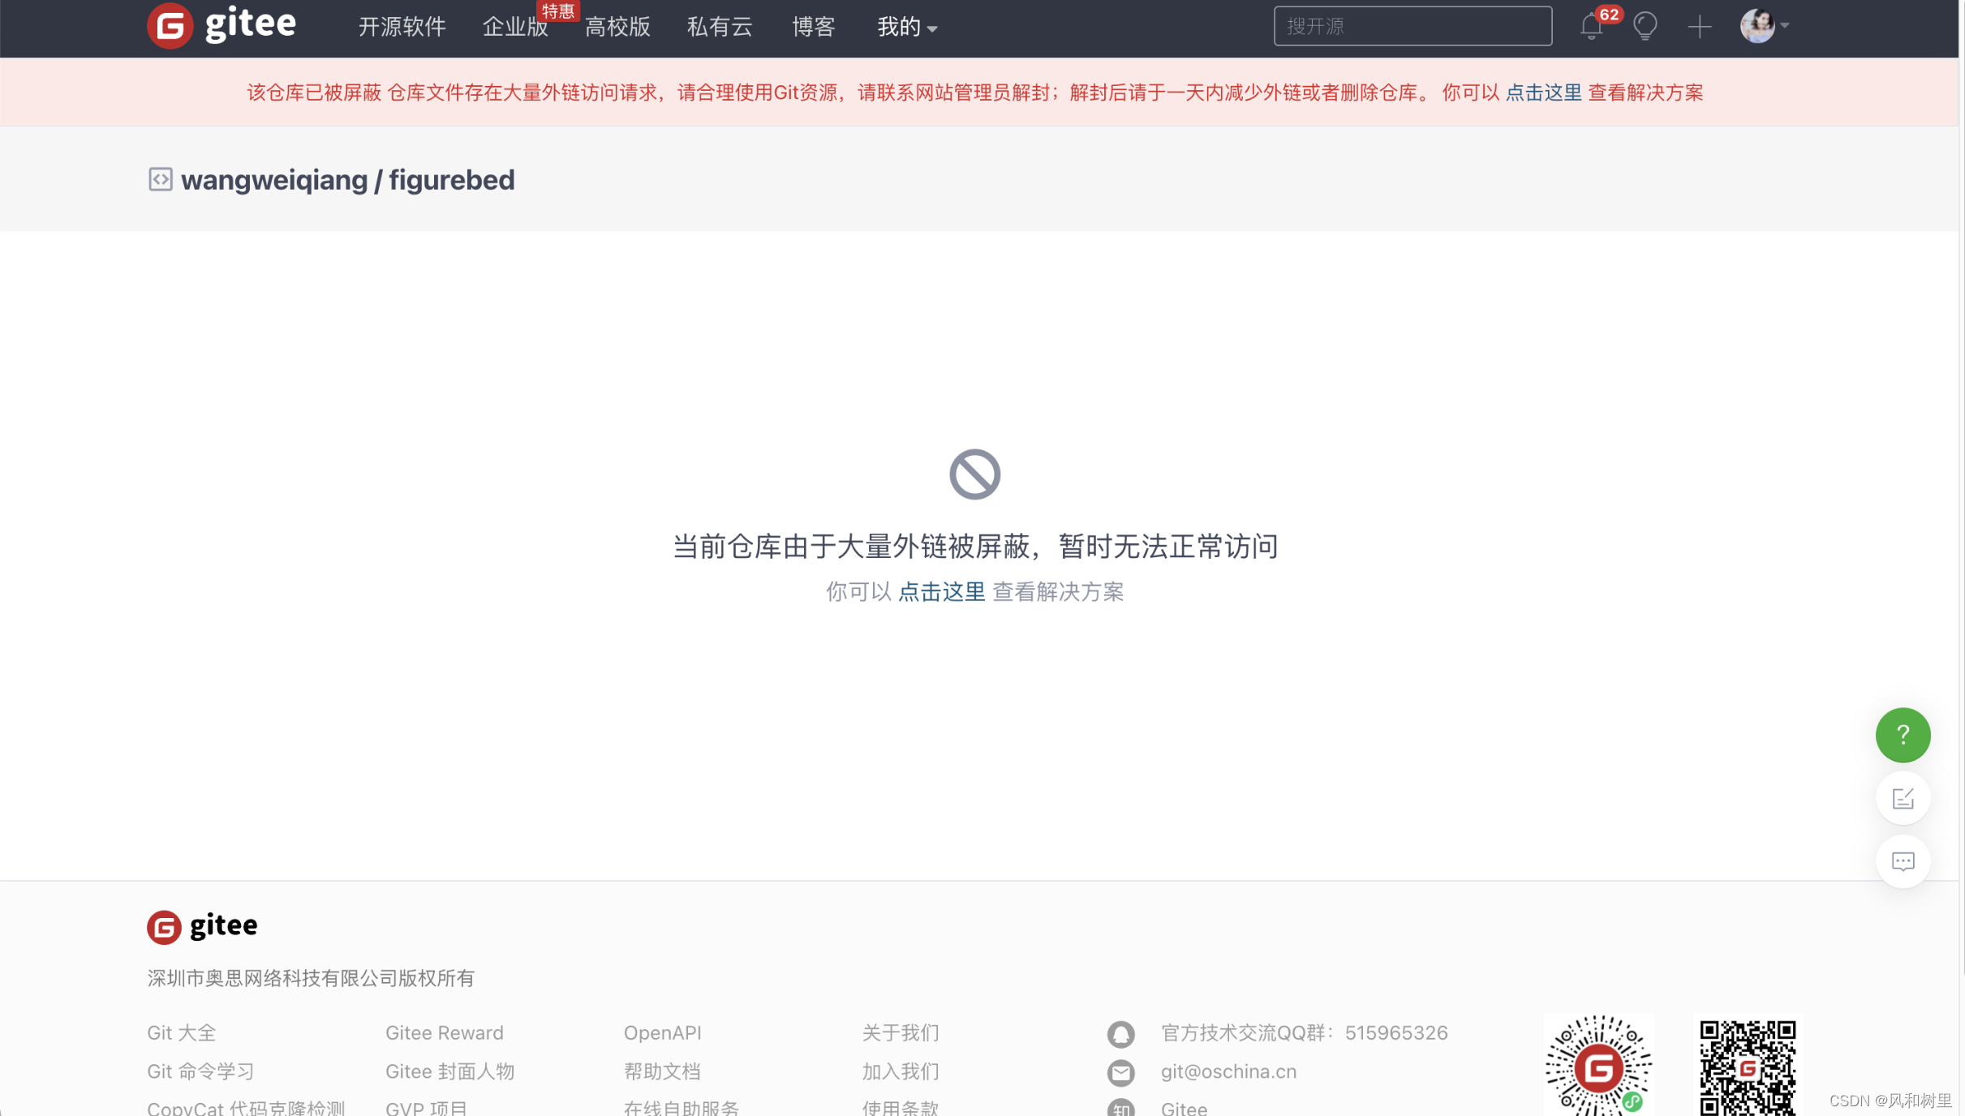
Task: Open the wangweiqiang owner link
Action: click(x=274, y=180)
